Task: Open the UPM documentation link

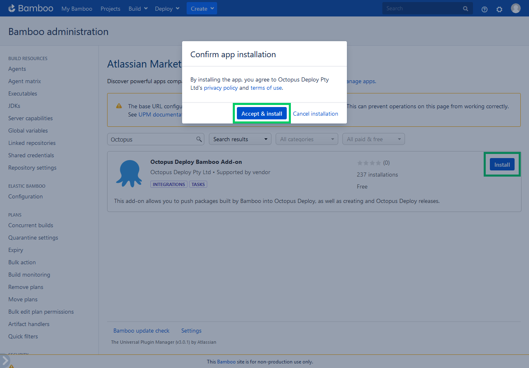Action: 160,114
